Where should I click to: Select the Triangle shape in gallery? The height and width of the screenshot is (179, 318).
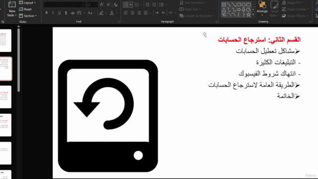tap(224, 9)
